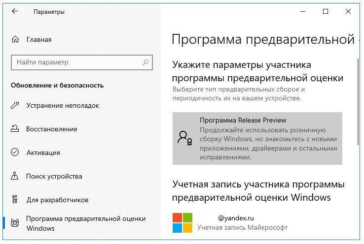
Task: Click the search magnifier icon
Action: 146,62
